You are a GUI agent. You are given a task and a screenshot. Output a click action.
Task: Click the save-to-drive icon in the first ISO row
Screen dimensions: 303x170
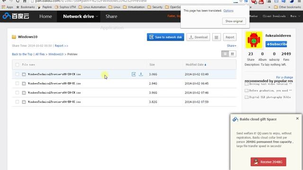pyautogui.click(x=134, y=74)
